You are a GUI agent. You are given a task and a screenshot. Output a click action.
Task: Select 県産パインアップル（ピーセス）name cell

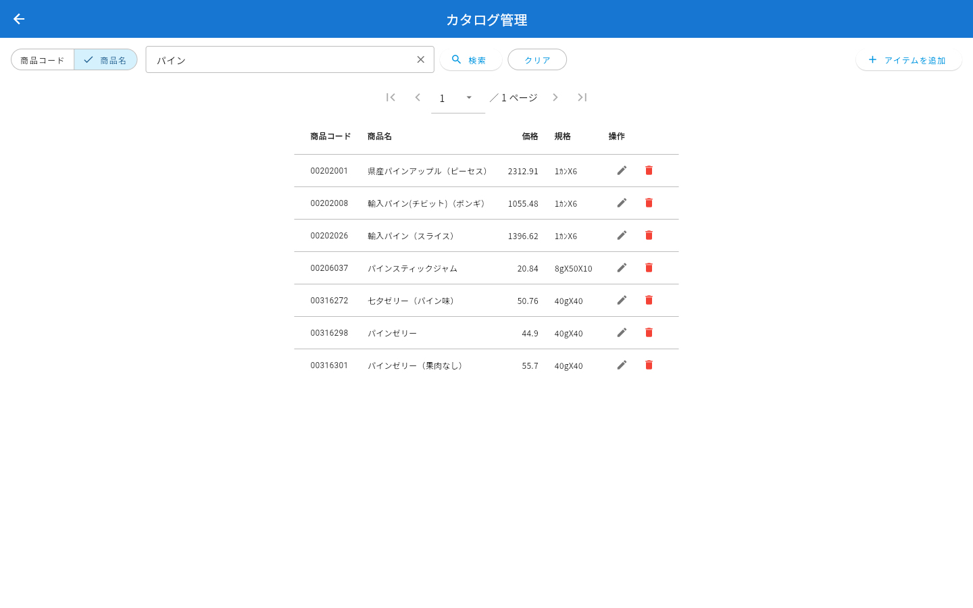[x=428, y=171]
